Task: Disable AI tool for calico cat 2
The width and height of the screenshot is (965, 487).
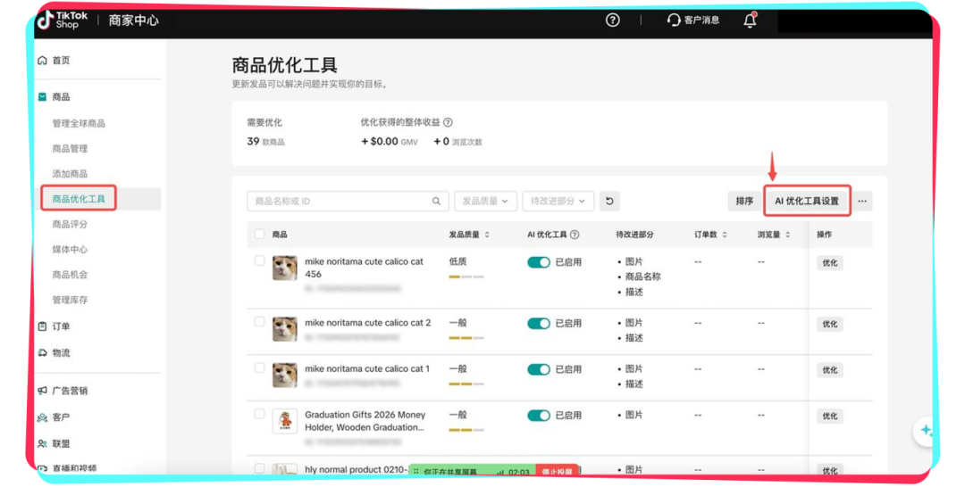Action: pos(539,324)
